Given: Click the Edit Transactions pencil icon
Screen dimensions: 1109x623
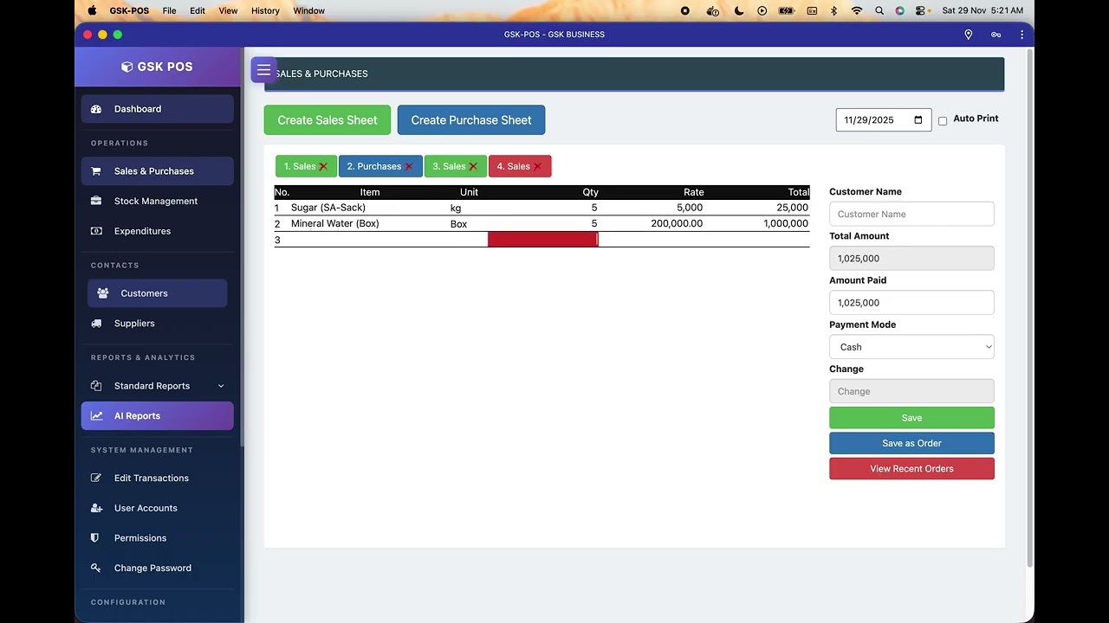Looking at the screenshot, I should point(96,478).
